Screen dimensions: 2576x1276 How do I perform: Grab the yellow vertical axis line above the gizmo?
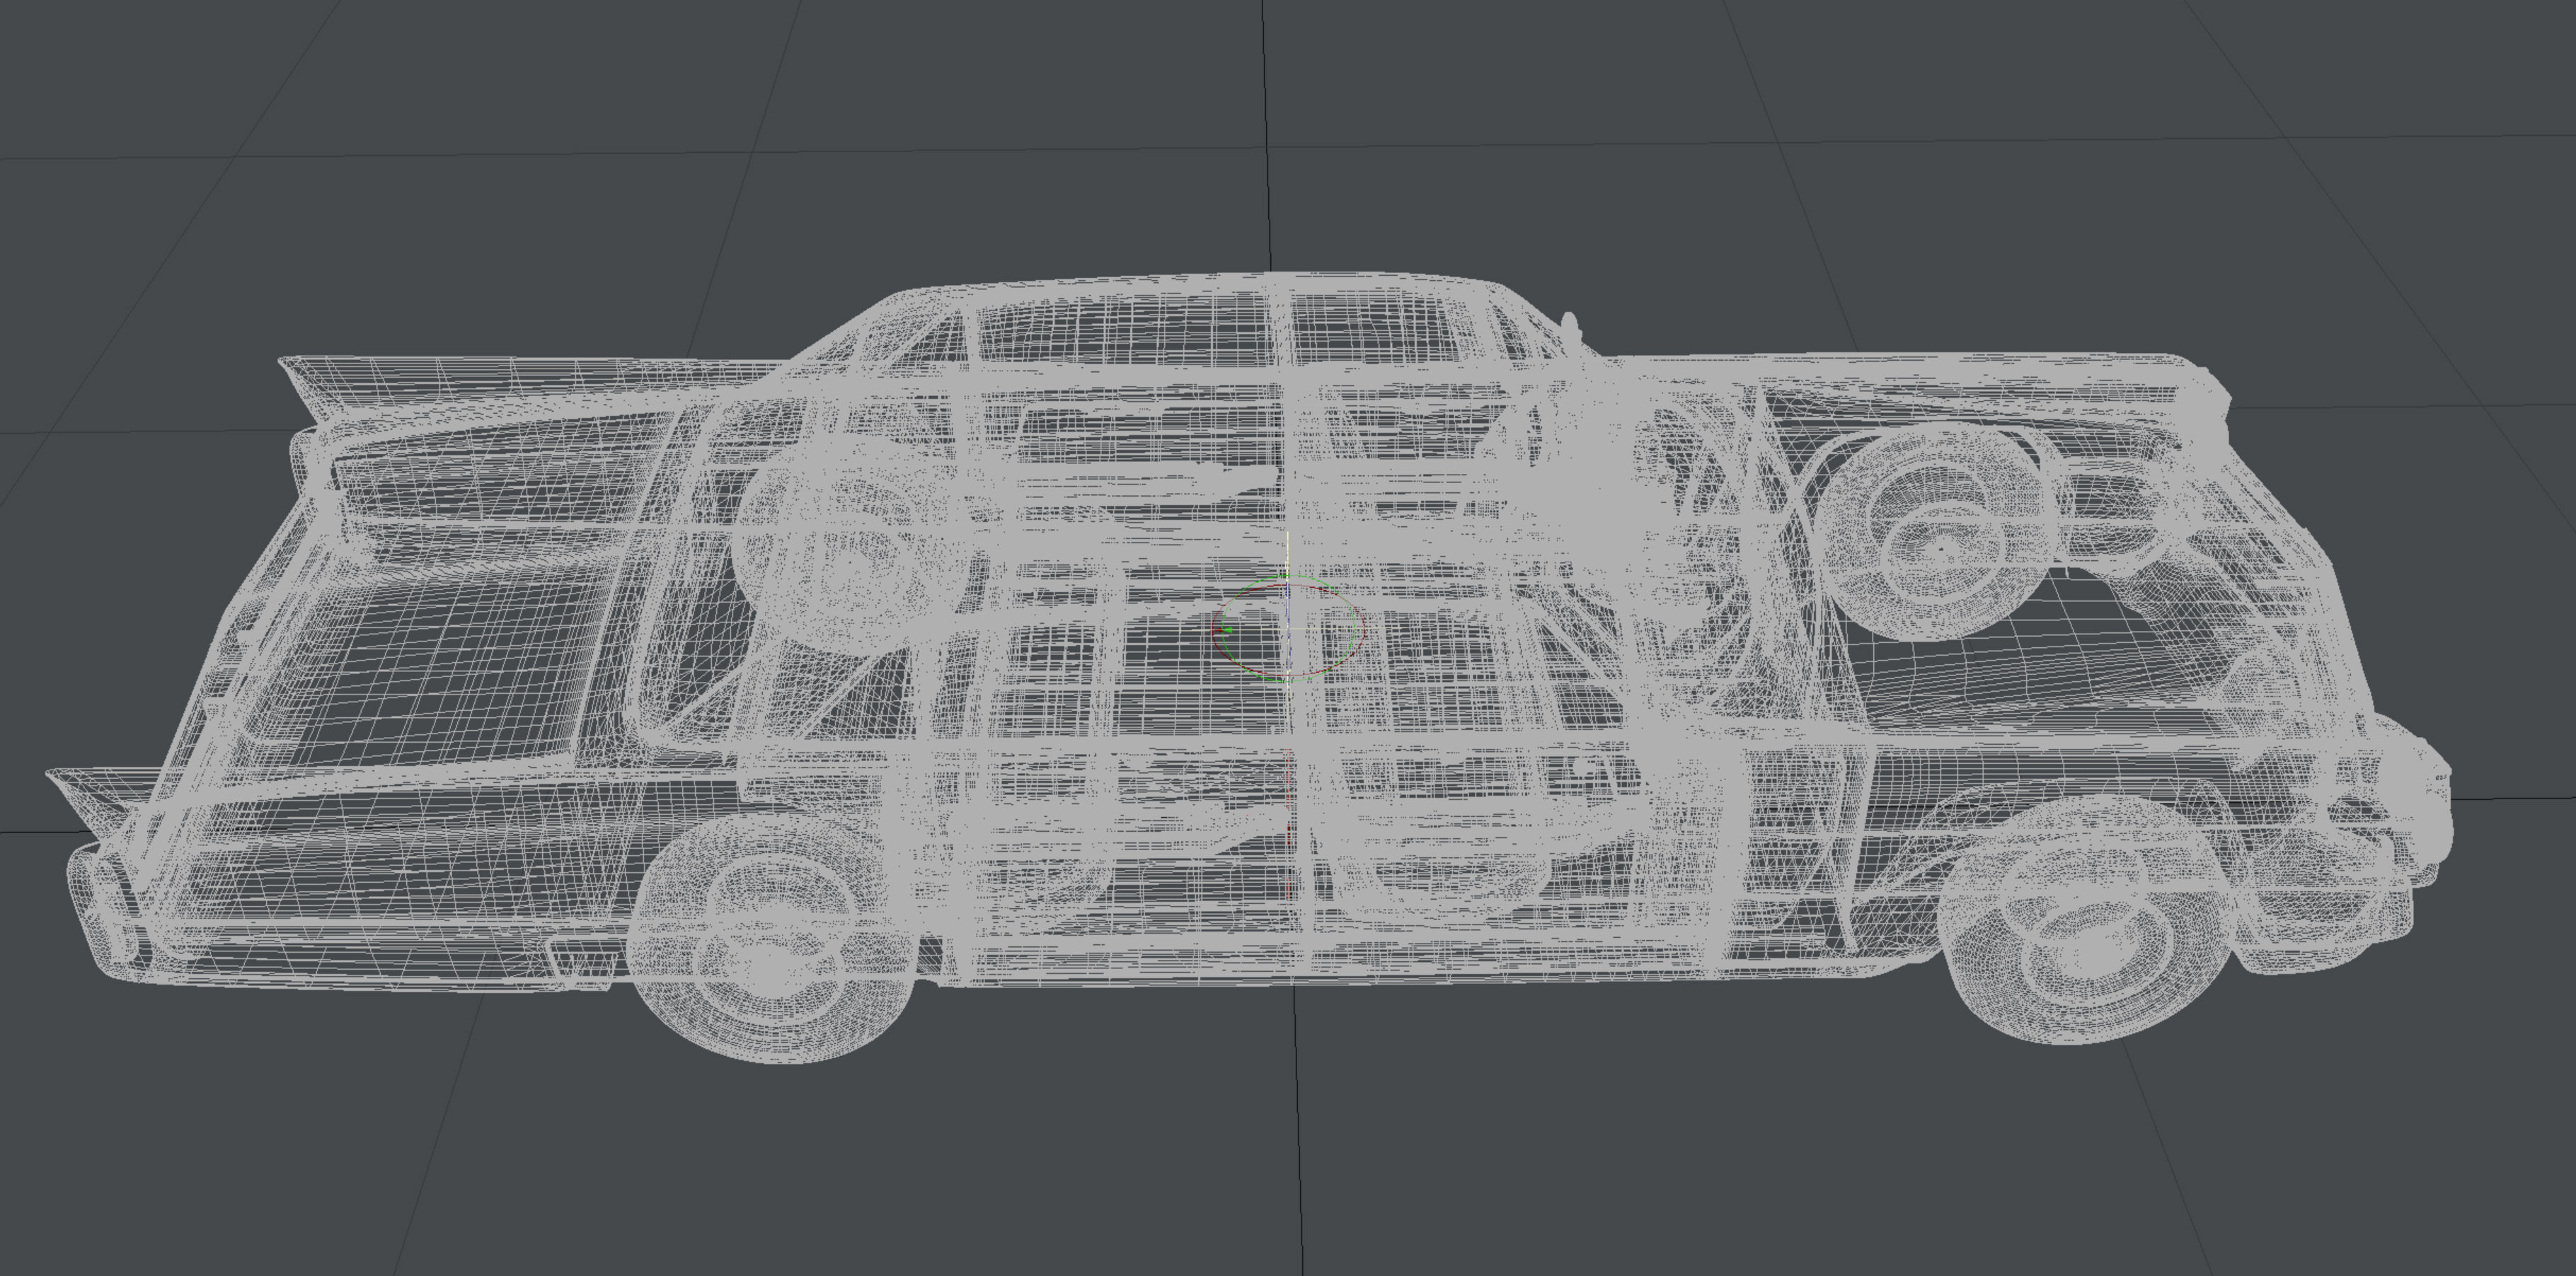[1288, 555]
